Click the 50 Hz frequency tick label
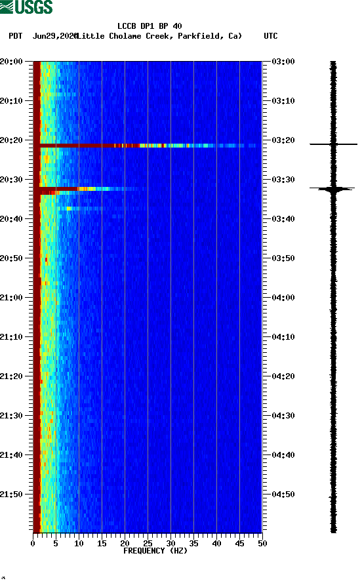Viewport: 362px width, 585px height. pyautogui.click(x=262, y=544)
